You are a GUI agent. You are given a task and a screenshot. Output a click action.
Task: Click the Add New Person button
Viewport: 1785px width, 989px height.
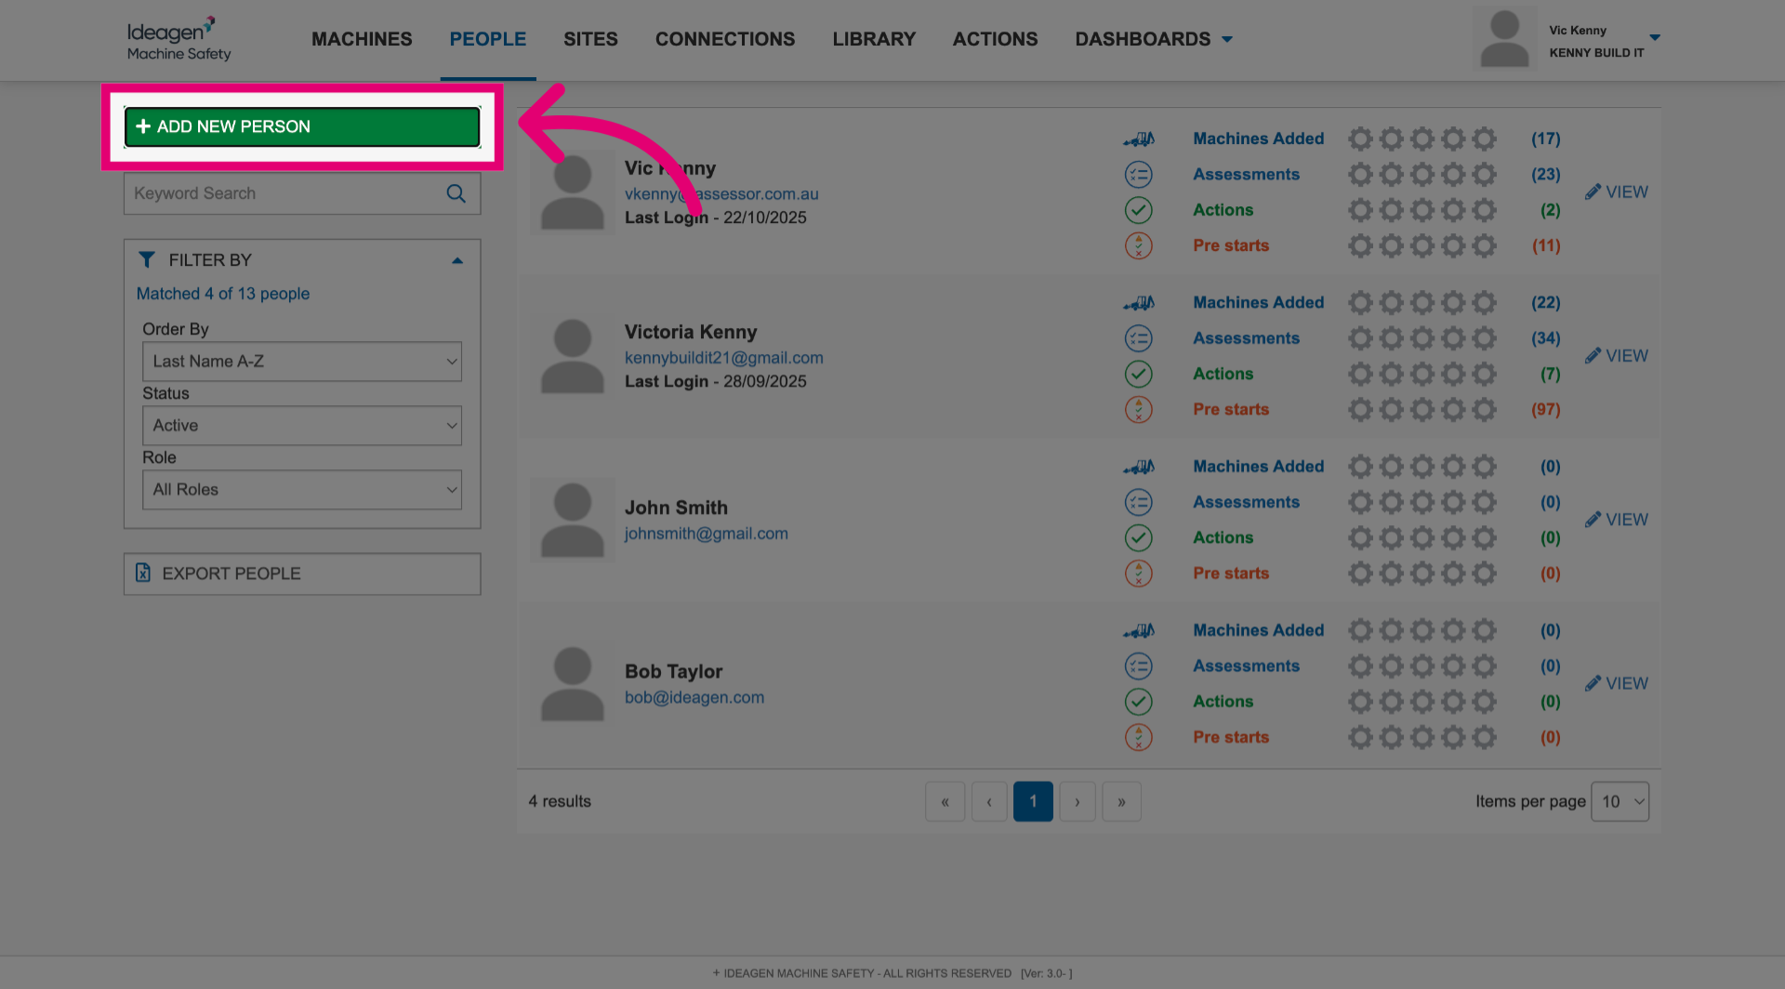tap(302, 126)
